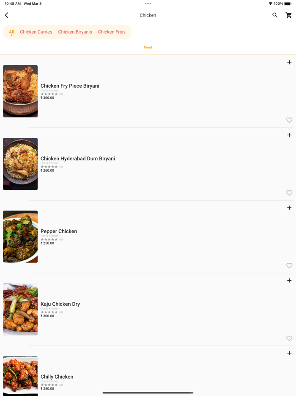Open the shopping cart
Screen dimensions: 296x396
pos(289,15)
